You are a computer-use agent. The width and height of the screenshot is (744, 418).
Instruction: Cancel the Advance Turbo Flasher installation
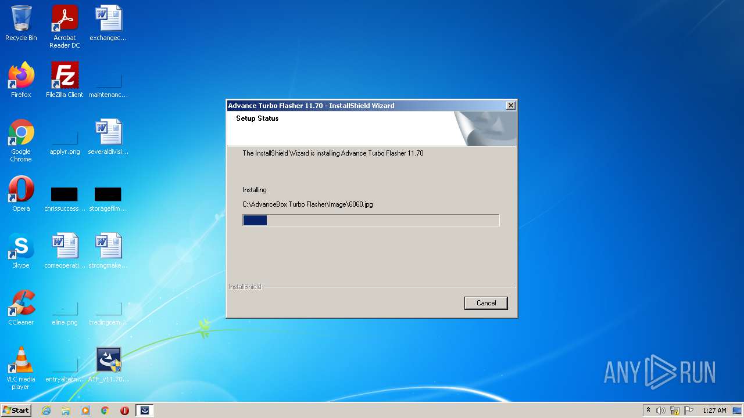(x=486, y=303)
